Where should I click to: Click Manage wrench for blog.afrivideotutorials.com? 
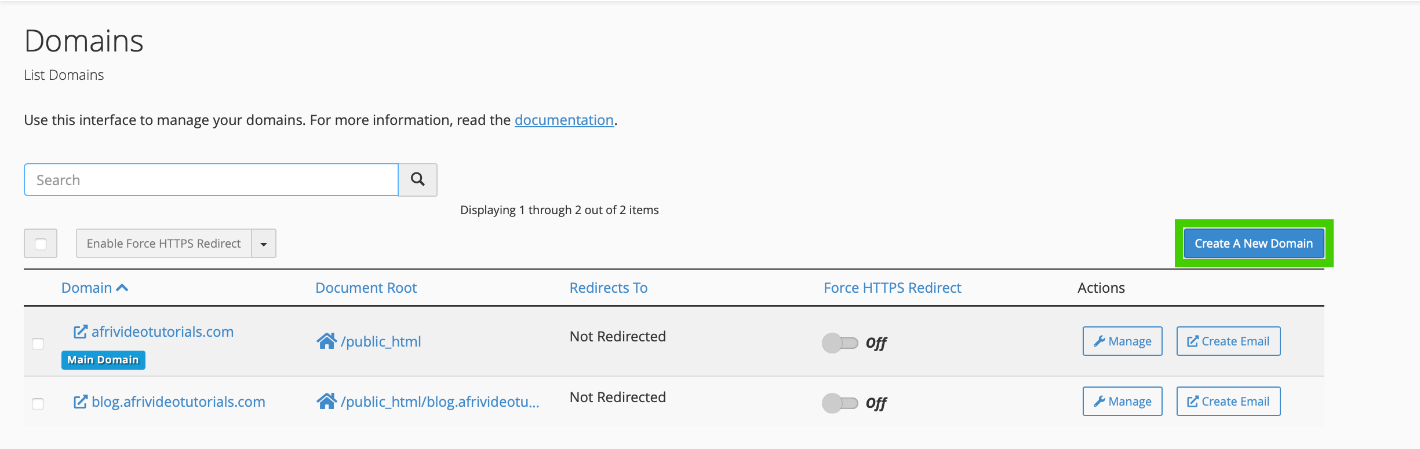pyautogui.click(x=1122, y=402)
